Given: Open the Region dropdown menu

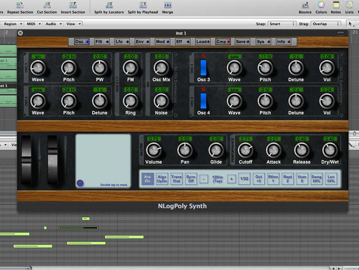Looking at the screenshot, I should pyautogui.click(x=13, y=24).
